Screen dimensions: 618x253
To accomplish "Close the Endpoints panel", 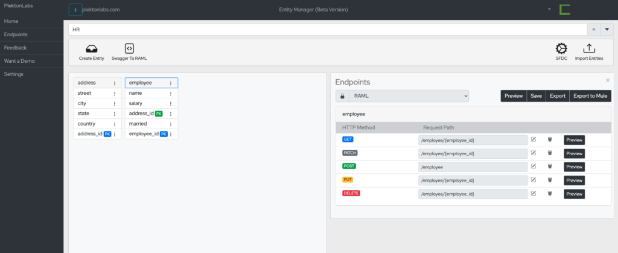I will pyautogui.click(x=607, y=80).
